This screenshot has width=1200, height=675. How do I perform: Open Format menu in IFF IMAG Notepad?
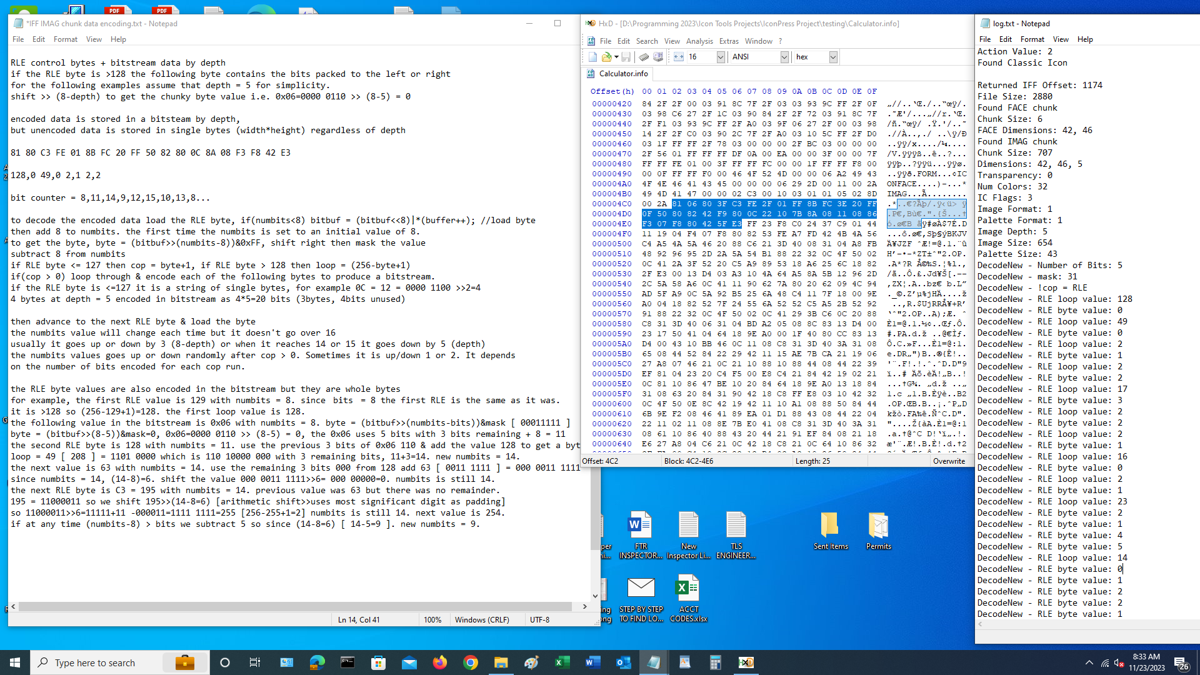click(65, 39)
